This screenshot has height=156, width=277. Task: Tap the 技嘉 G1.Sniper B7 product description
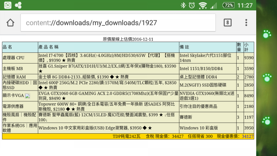pos(107,69)
